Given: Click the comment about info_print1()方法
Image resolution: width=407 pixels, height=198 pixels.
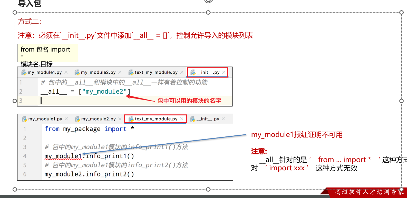Looking at the screenshot, I should [116, 147].
